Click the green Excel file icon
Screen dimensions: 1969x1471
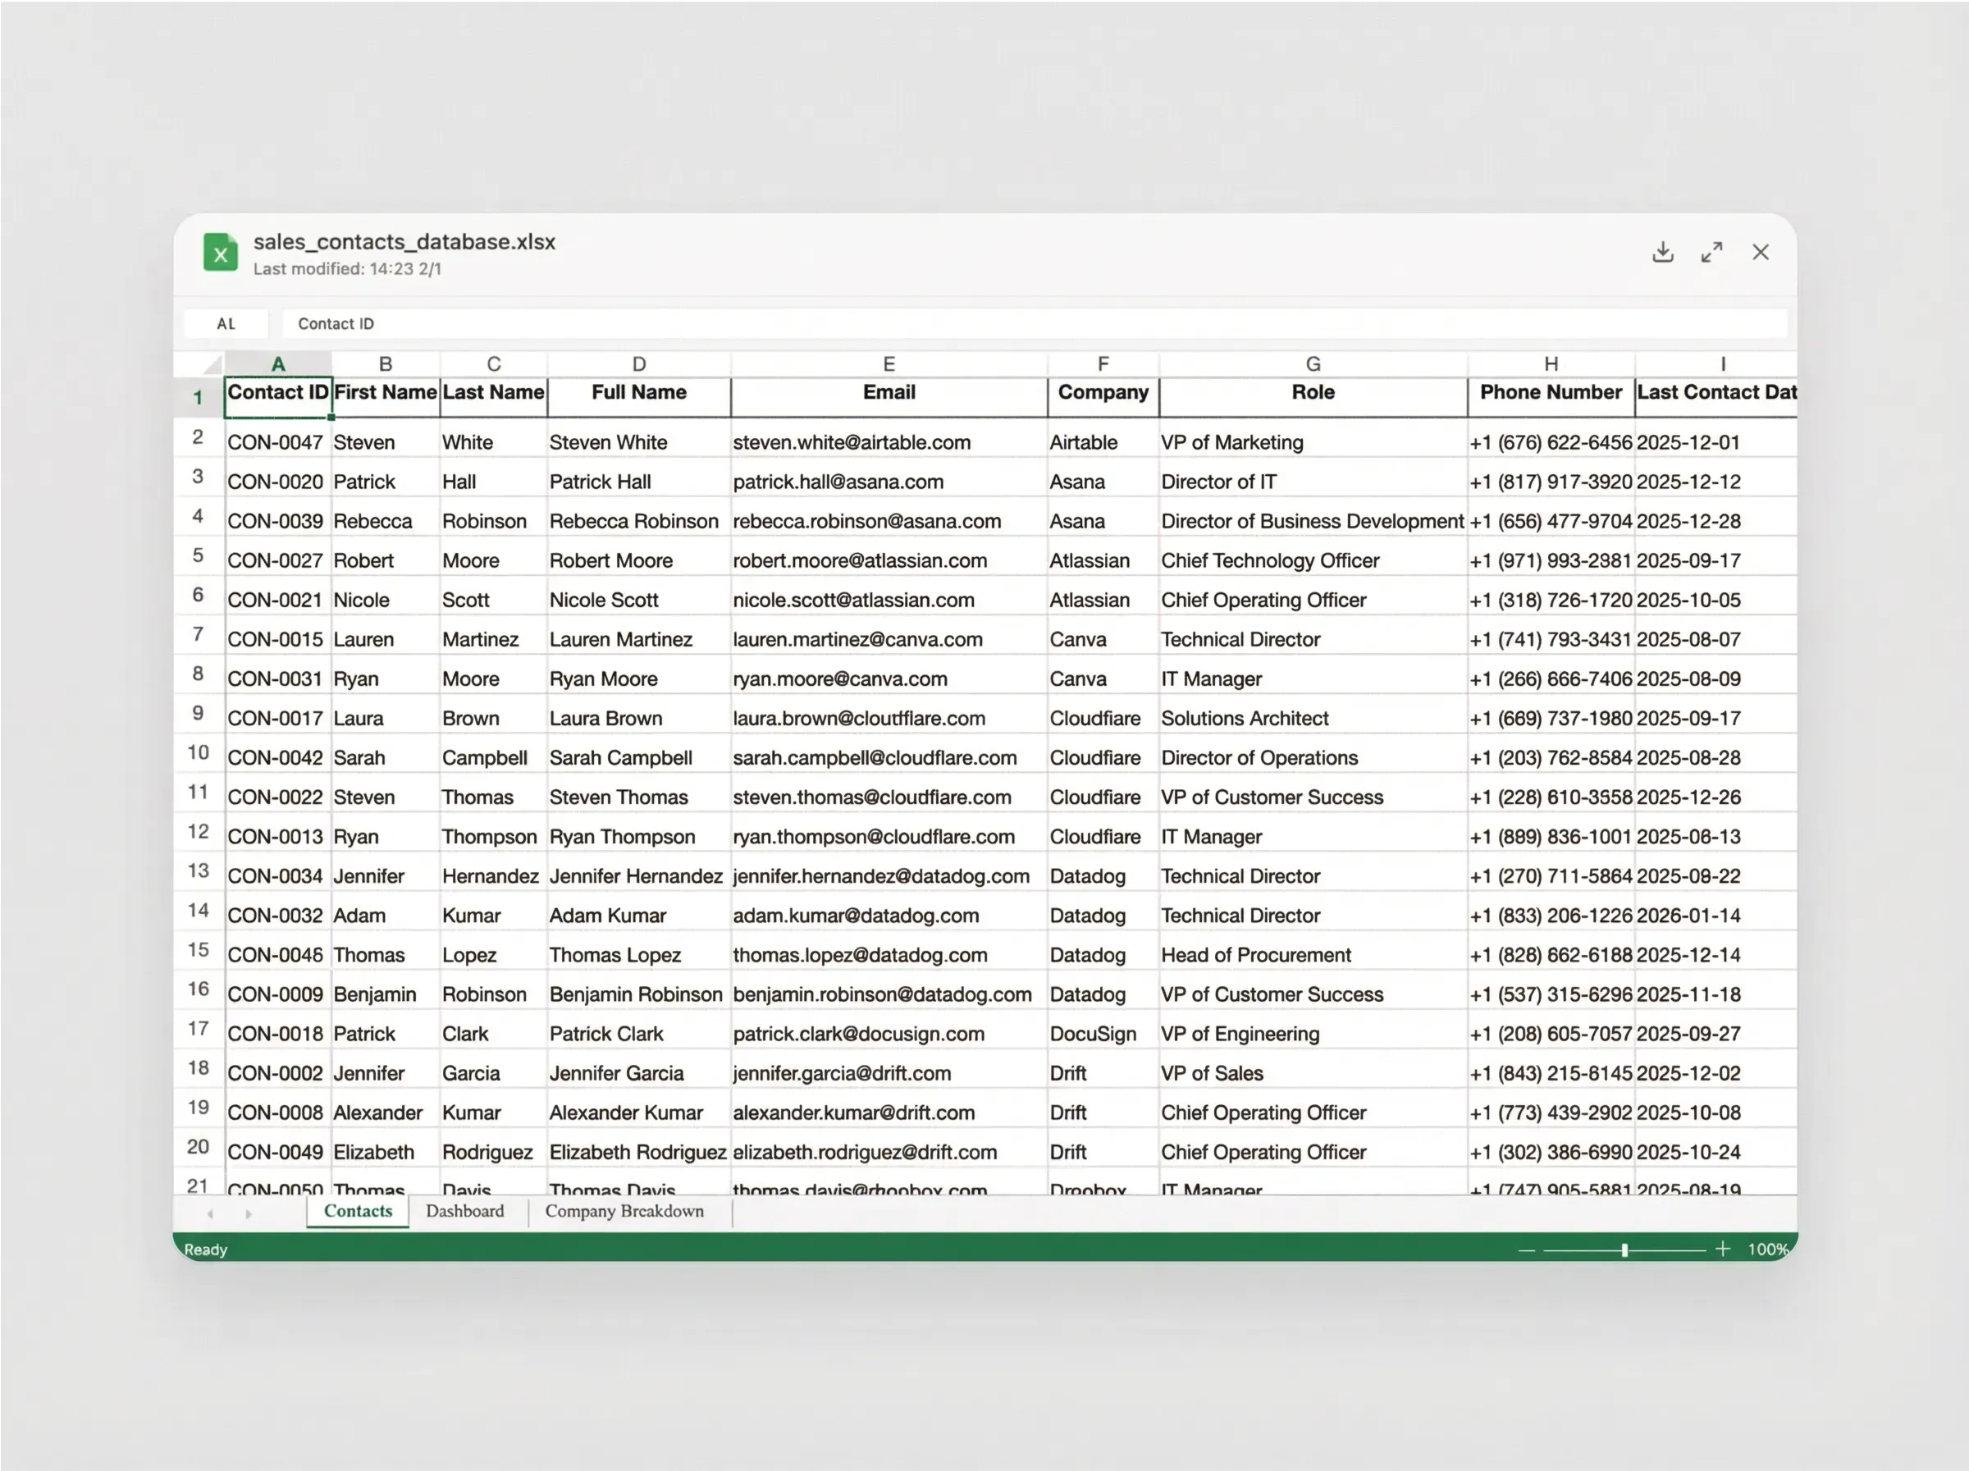coord(220,253)
